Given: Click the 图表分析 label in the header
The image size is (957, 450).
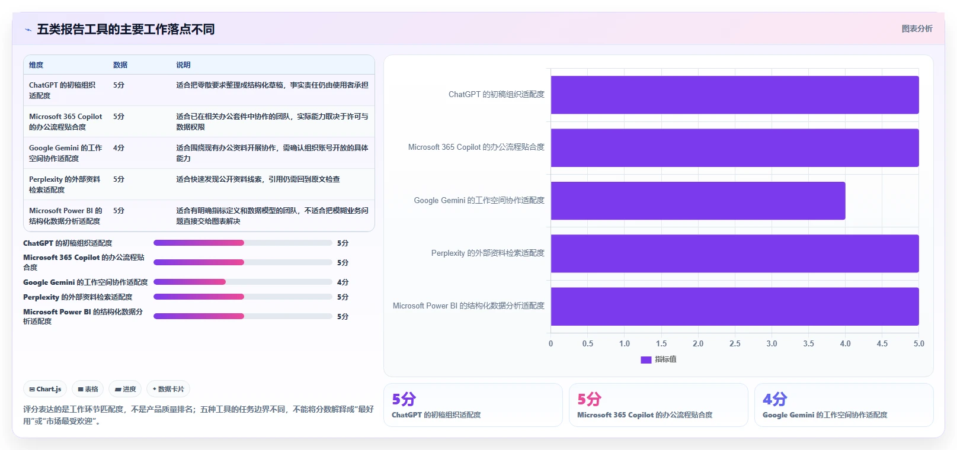Looking at the screenshot, I should coord(917,28).
